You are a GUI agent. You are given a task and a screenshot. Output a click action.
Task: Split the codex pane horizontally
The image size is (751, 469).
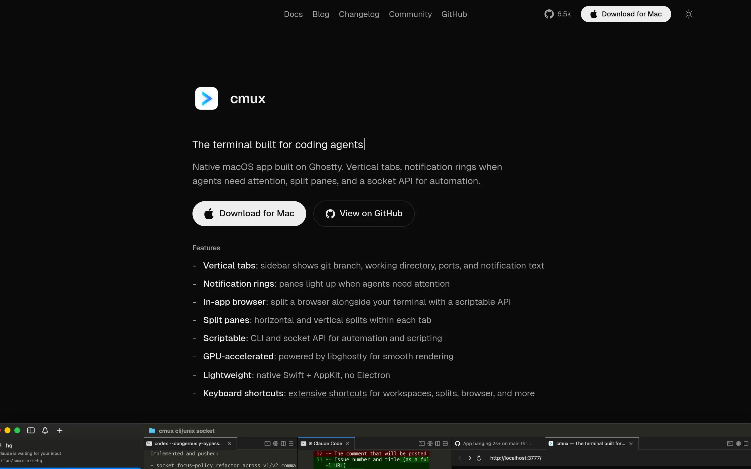coord(291,443)
